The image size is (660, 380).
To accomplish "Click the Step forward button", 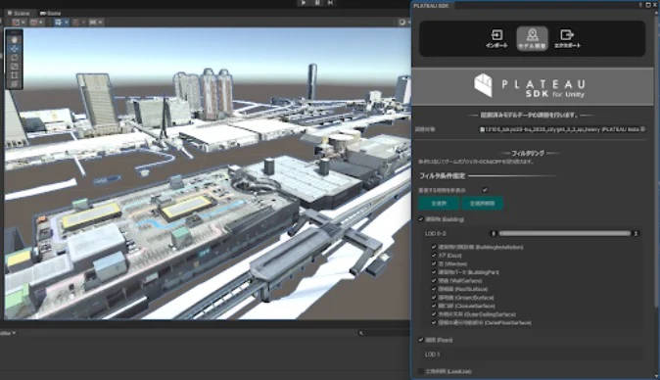I will (x=331, y=3).
